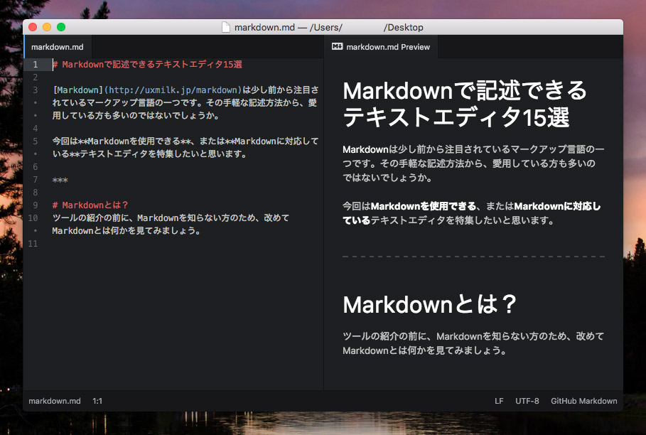Click the "Markdownとは？" heading in the preview
Screen dimensions: 646x435
coord(429,304)
